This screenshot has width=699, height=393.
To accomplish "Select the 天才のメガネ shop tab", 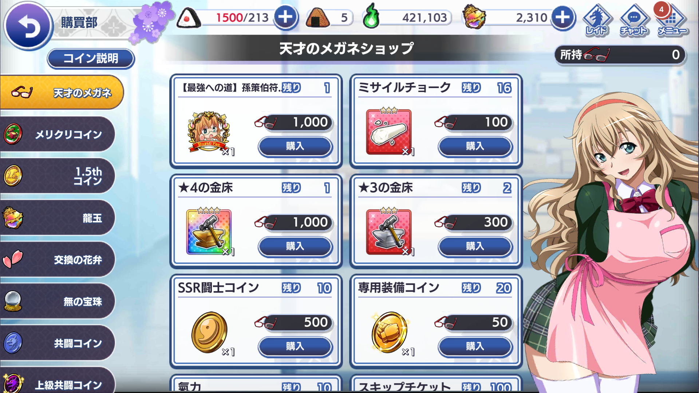I will (61, 92).
